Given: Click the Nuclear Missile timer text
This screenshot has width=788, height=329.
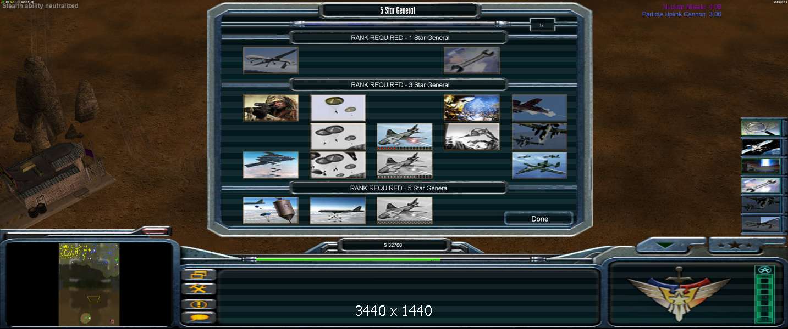Looking at the screenshot, I should [692, 7].
